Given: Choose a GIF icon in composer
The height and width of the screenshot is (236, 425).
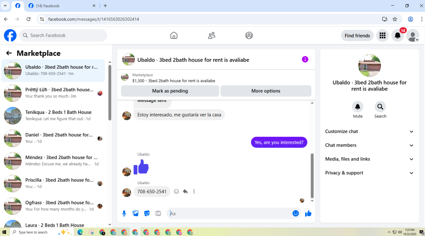Looking at the screenshot, I should tap(158, 213).
